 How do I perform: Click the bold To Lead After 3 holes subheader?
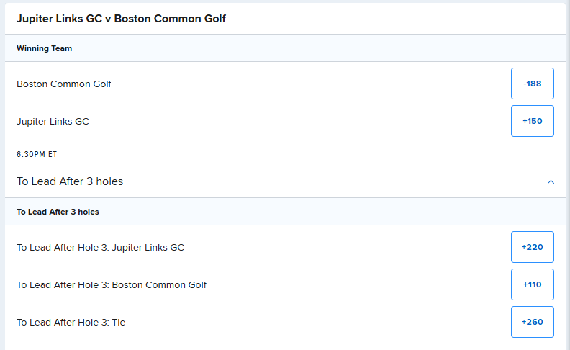(x=58, y=212)
